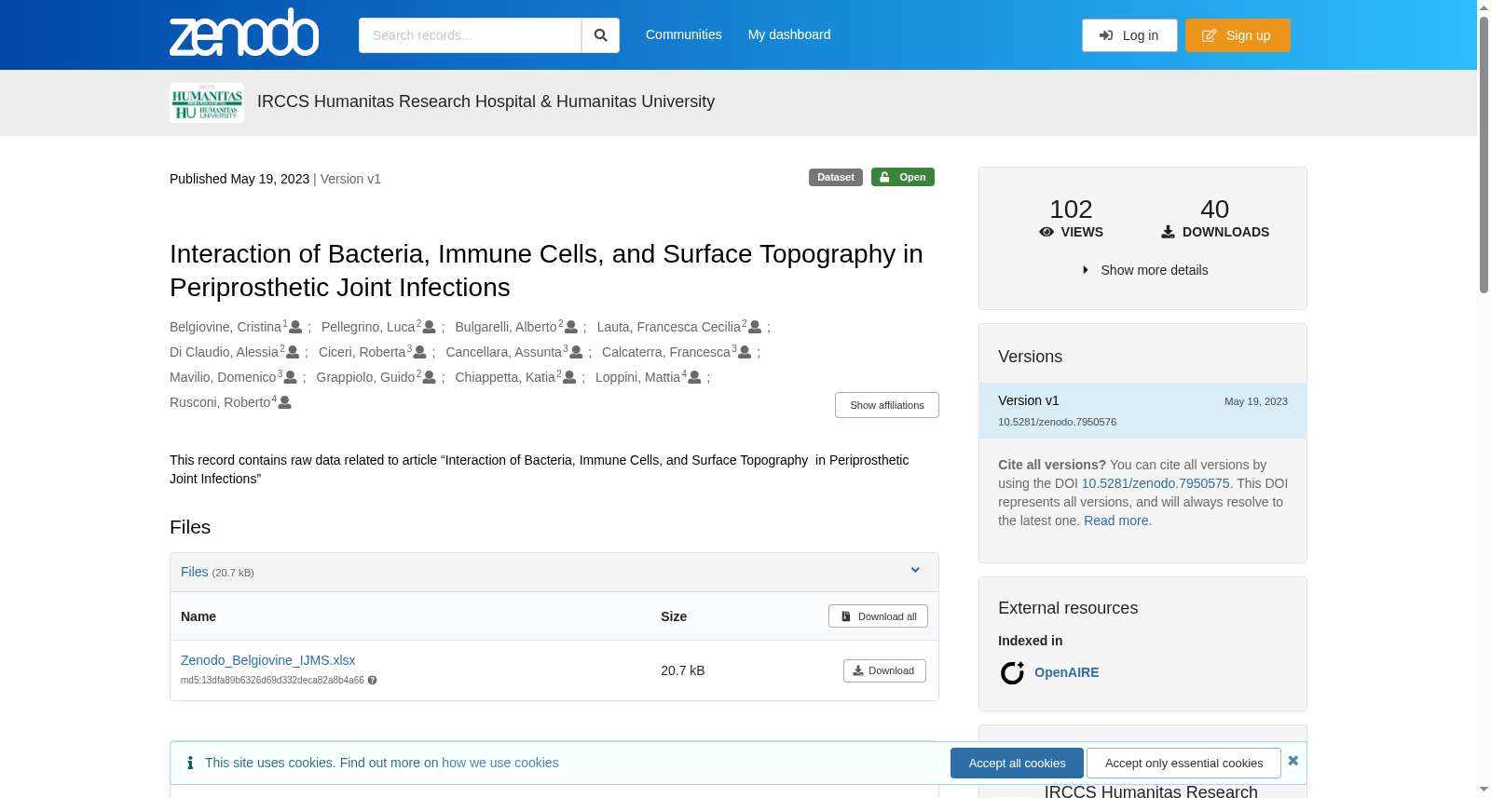The width and height of the screenshot is (1491, 798).
Task: Show affiliations of authors
Action: pos(887,405)
